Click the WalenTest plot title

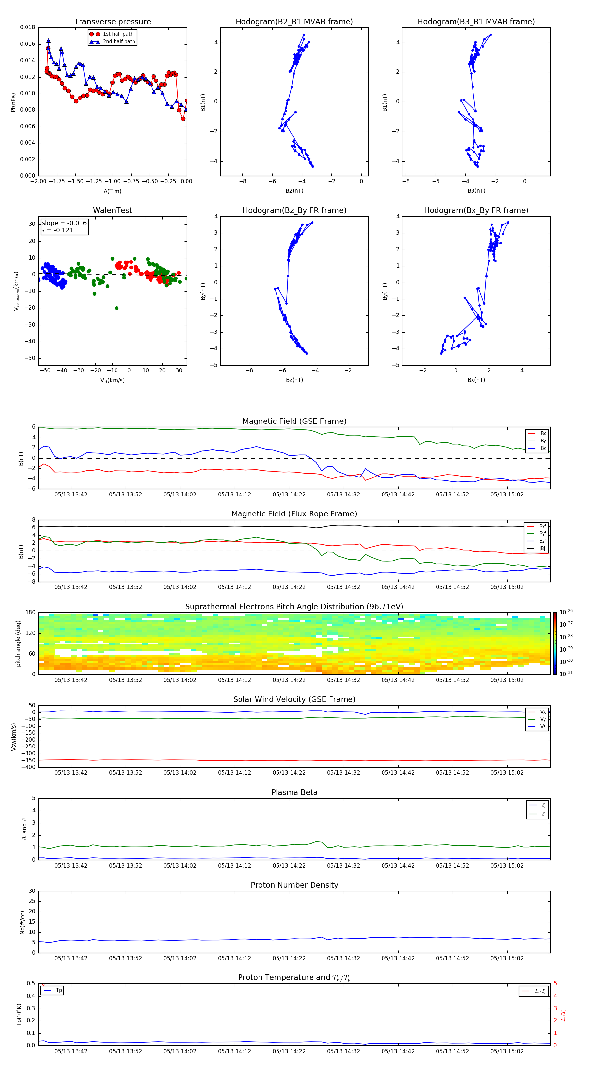pos(112,210)
